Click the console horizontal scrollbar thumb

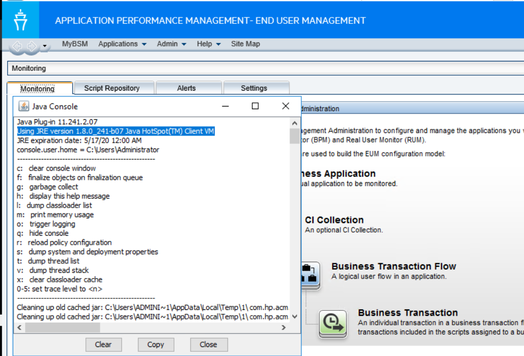point(63,327)
